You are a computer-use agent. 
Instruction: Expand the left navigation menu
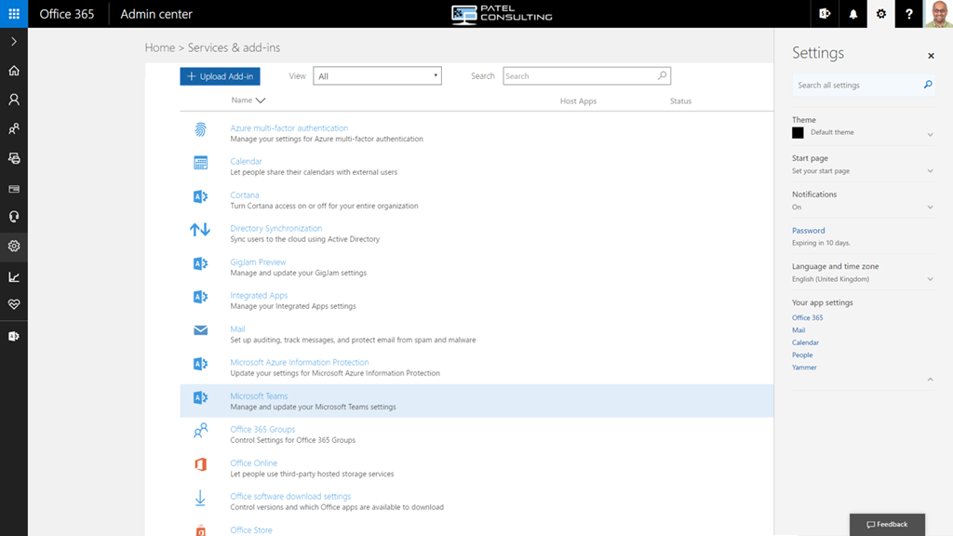[x=14, y=42]
